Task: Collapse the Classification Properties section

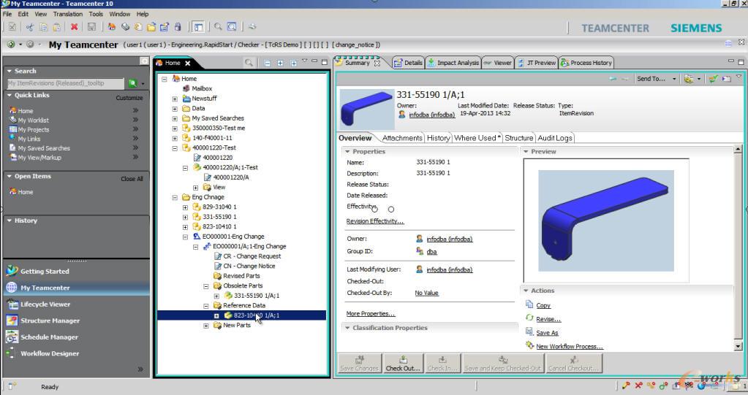Action: (347, 328)
